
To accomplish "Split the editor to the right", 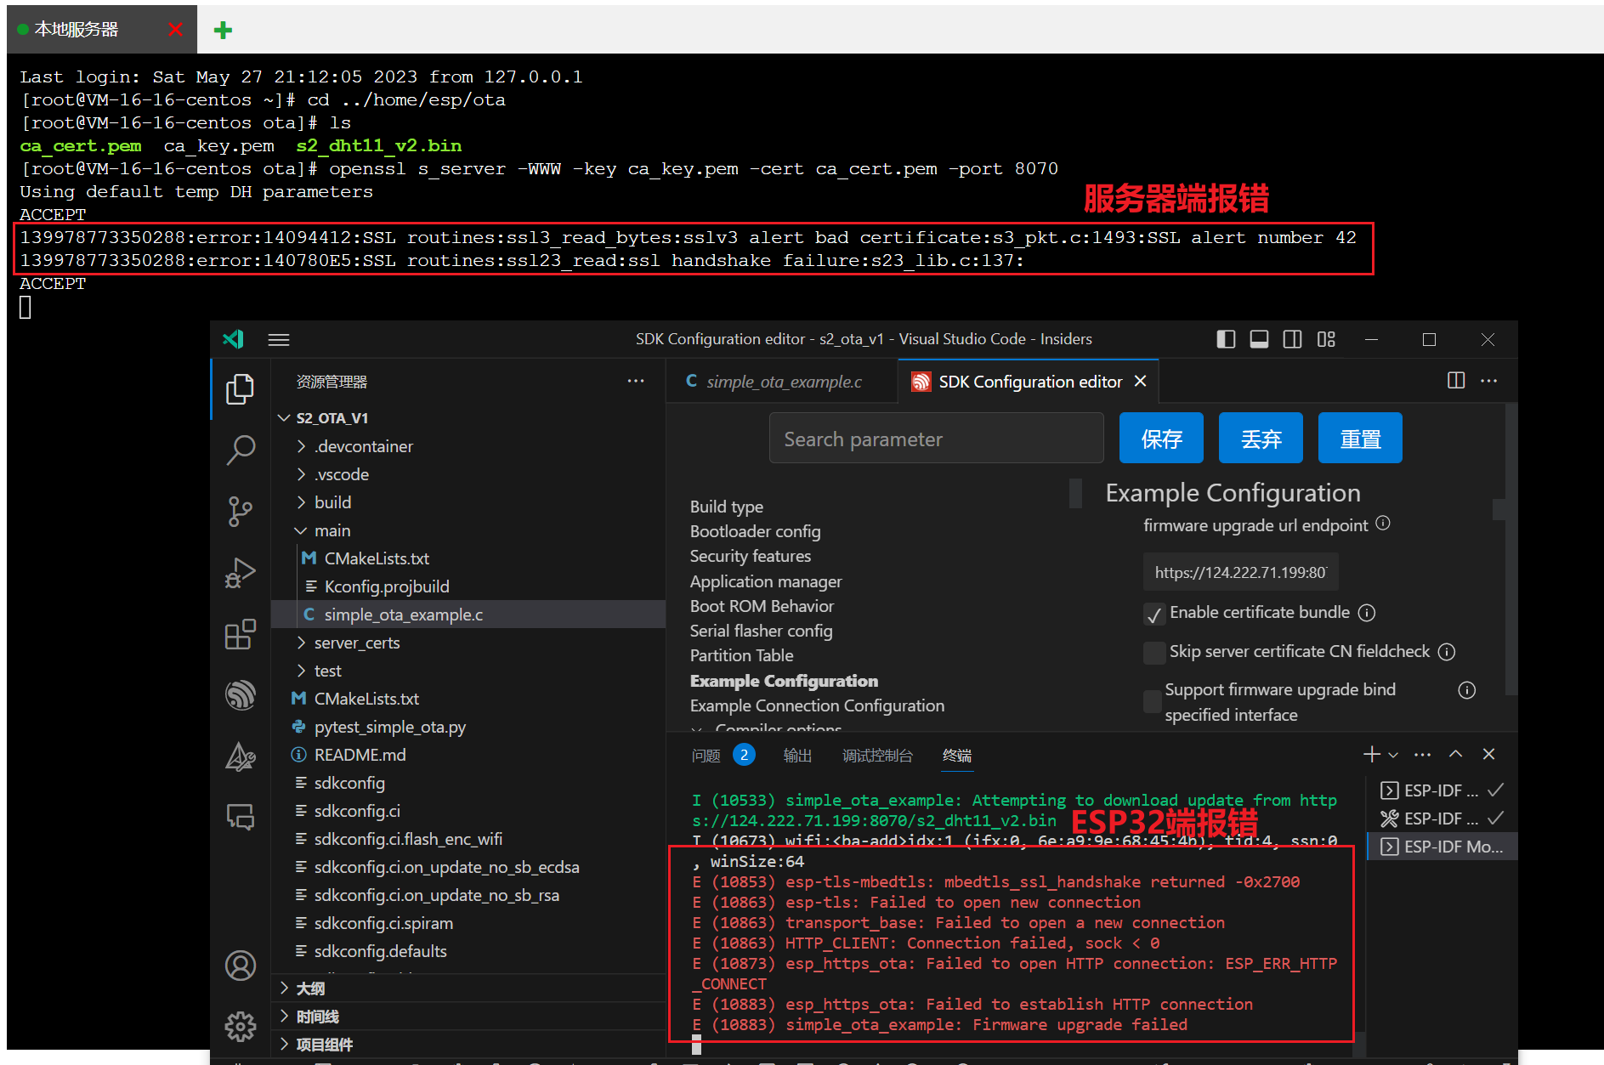I will (1456, 380).
